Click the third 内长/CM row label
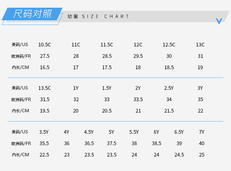Viewport: 231px width, 171px height. click(20, 155)
